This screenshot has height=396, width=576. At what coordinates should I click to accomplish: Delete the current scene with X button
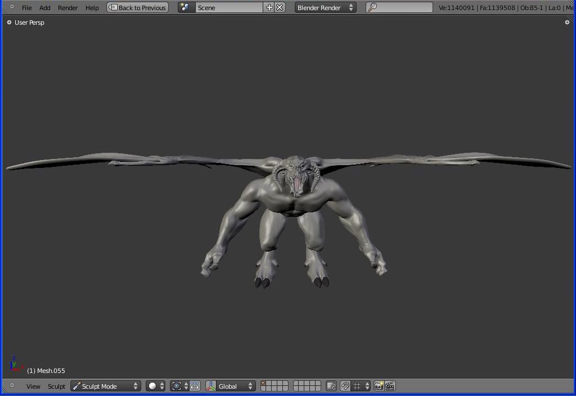click(280, 8)
